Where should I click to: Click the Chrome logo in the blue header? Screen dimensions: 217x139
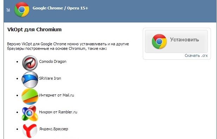click(x=22, y=9)
